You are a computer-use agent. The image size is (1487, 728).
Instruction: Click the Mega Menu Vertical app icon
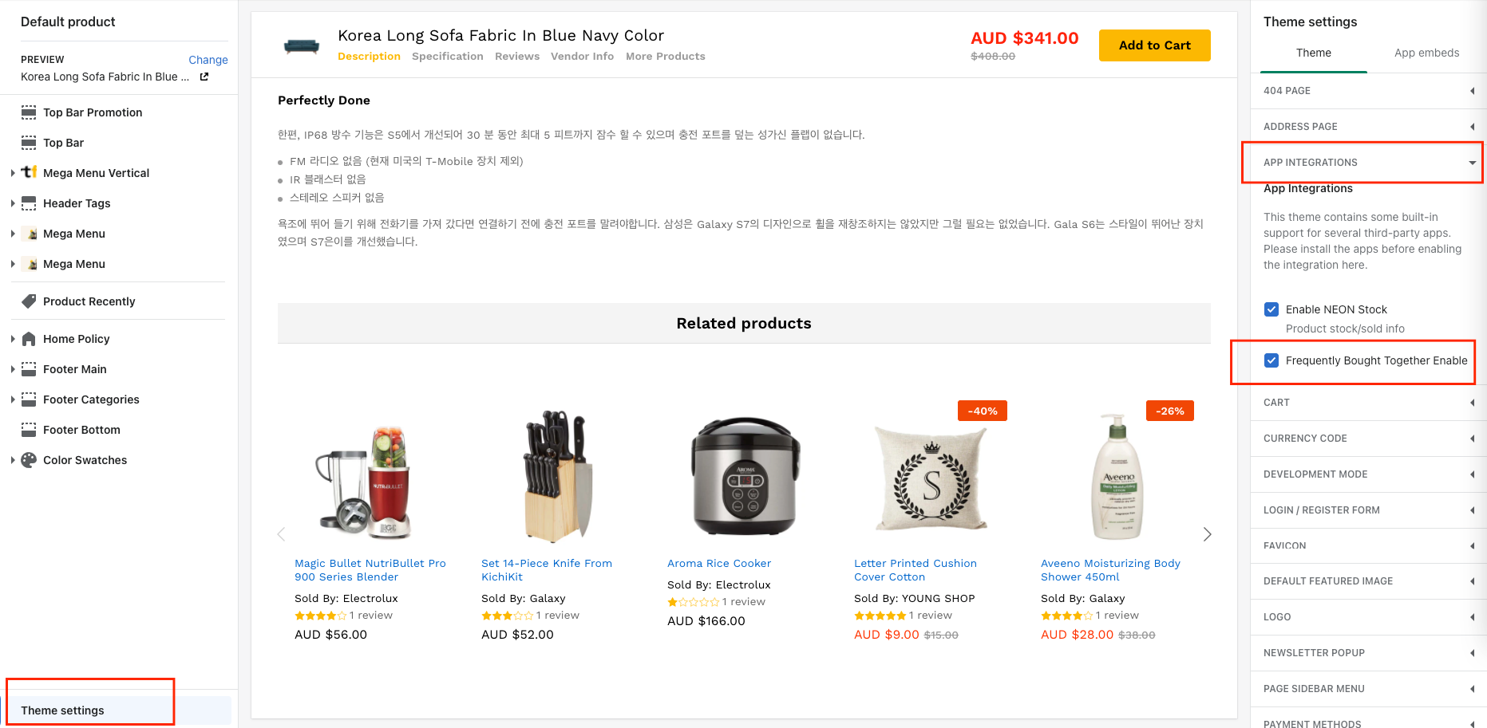tap(29, 172)
